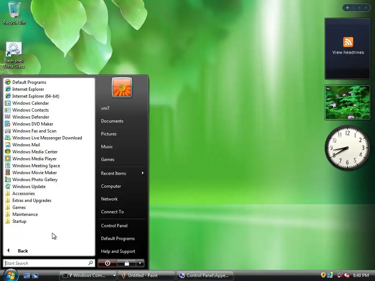Click the muted volume tray icon
Screen dimensions: 375x281
click(347, 275)
